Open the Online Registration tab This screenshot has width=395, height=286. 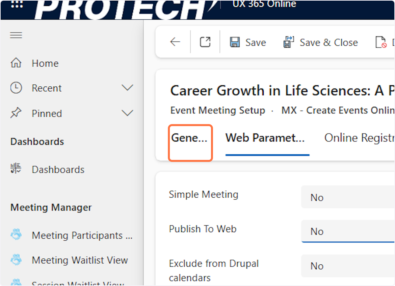point(359,138)
